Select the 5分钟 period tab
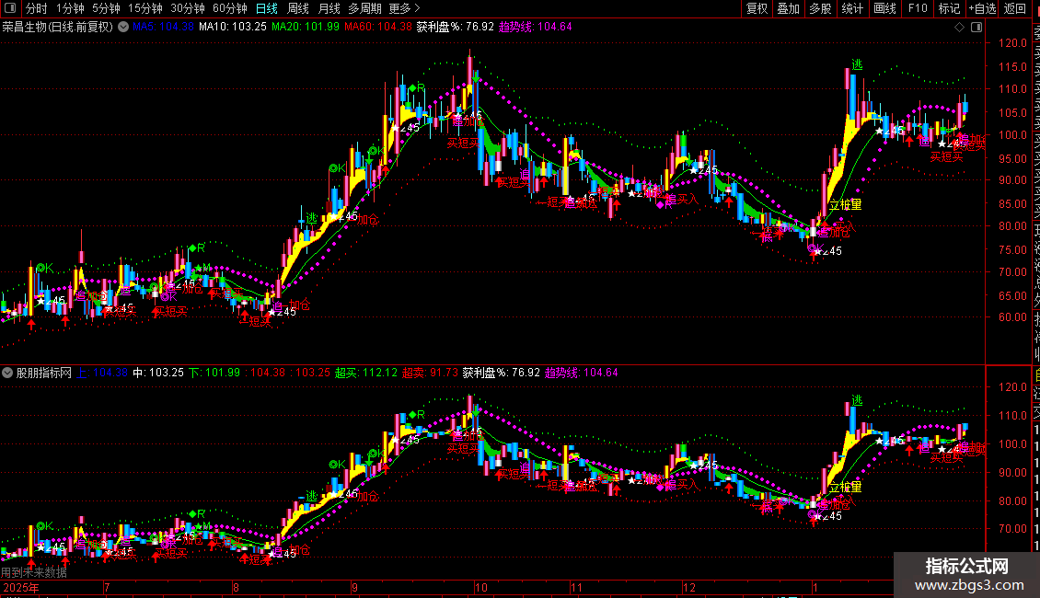1040x598 pixels. pyautogui.click(x=106, y=8)
